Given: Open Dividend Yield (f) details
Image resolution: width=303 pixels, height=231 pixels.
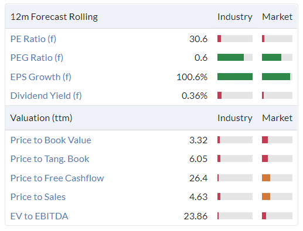Looking at the screenshot, I should coord(46,96).
